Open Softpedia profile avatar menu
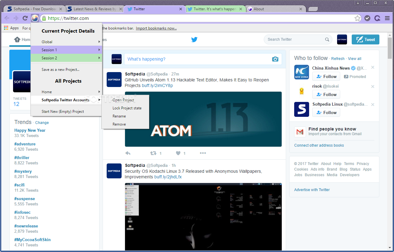The height and width of the screenshot is (252, 394). 342,39
